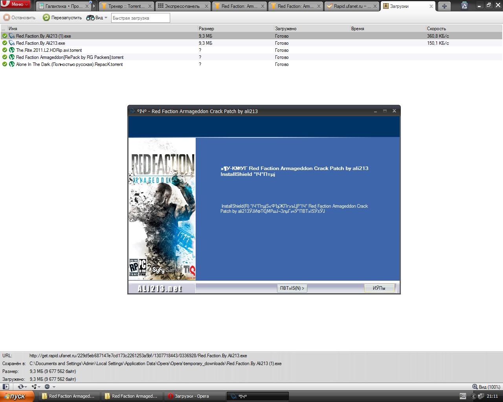
Task: Select The.Rite.2011.L2.HDRip.avi.torrent download
Action: tap(251, 50)
